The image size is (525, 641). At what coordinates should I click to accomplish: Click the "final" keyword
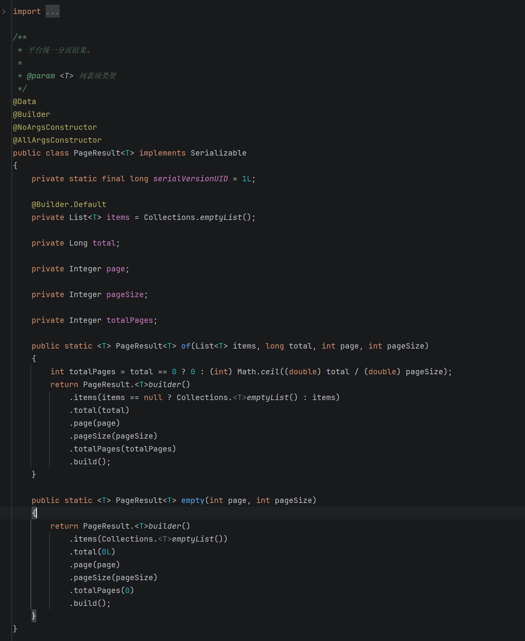(x=113, y=179)
